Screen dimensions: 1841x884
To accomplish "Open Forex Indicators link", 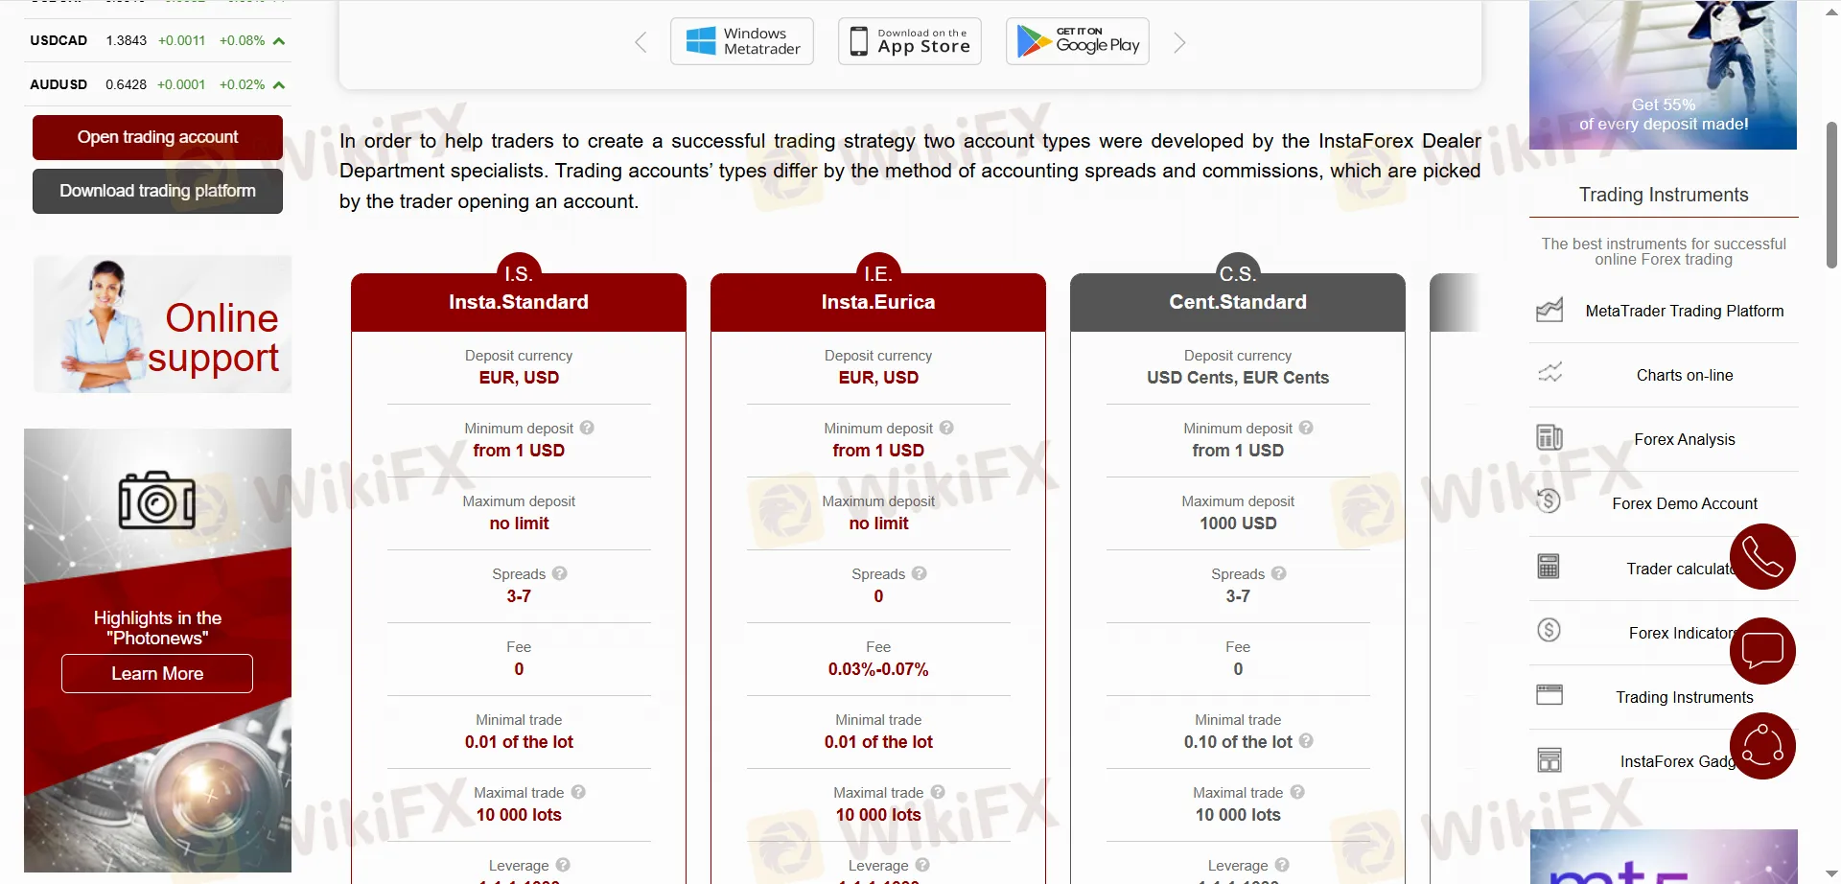I will [1681, 633].
